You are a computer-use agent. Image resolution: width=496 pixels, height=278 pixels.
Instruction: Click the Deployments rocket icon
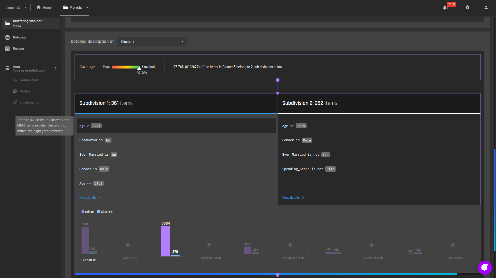pyautogui.click(x=15, y=102)
